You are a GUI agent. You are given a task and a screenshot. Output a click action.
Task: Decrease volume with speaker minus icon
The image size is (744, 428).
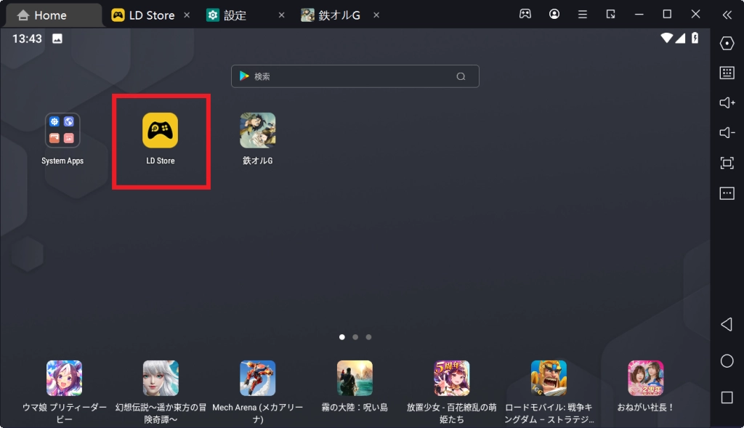(727, 132)
